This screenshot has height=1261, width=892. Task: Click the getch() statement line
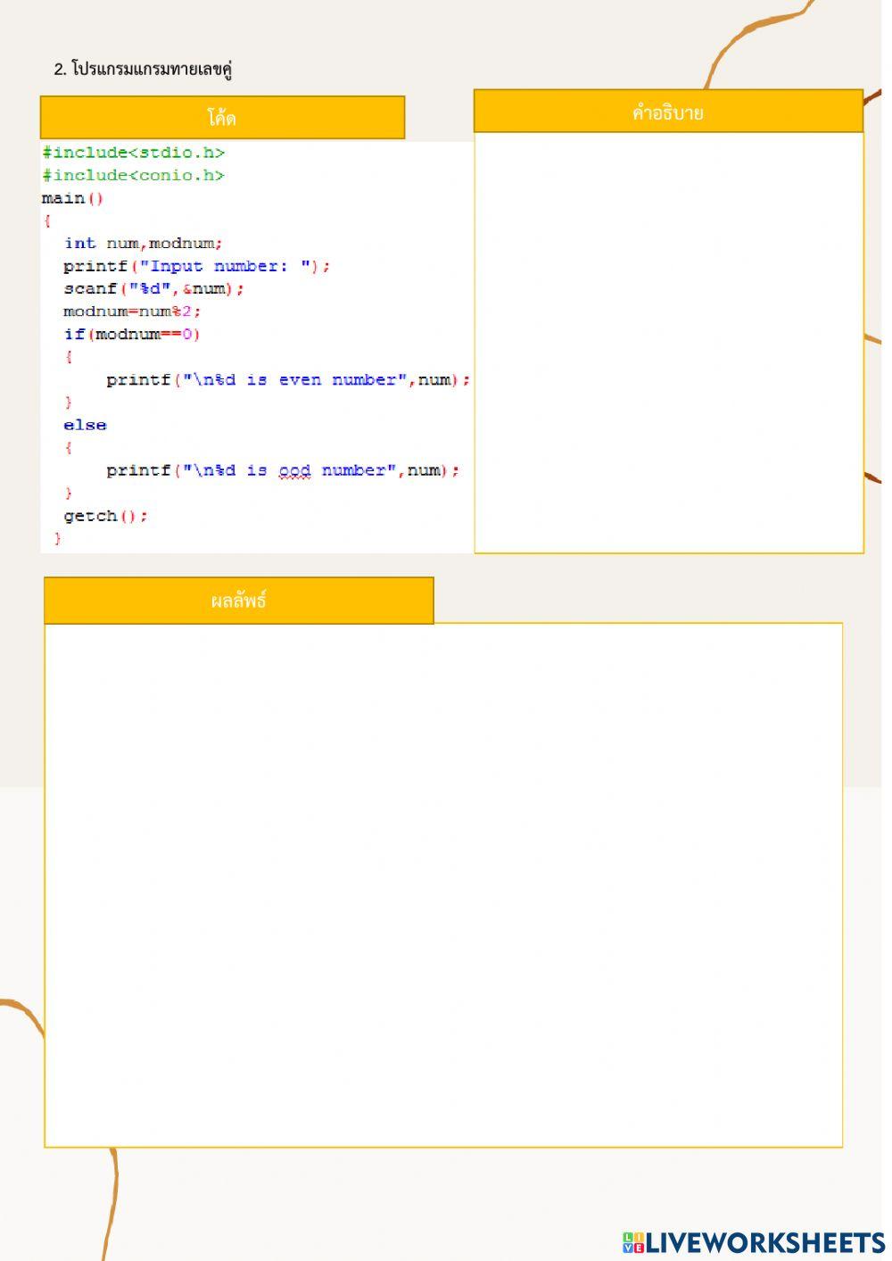pyautogui.click(x=105, y=516)
